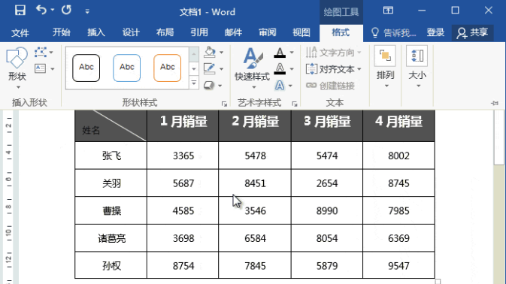Click the 文字方向 text direction button
506x284 pixels.
point(333,53)
